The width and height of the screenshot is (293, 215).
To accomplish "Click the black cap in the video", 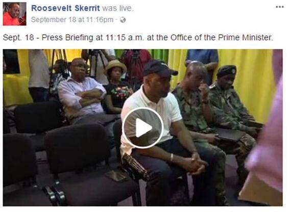I will tap(159, 68).
